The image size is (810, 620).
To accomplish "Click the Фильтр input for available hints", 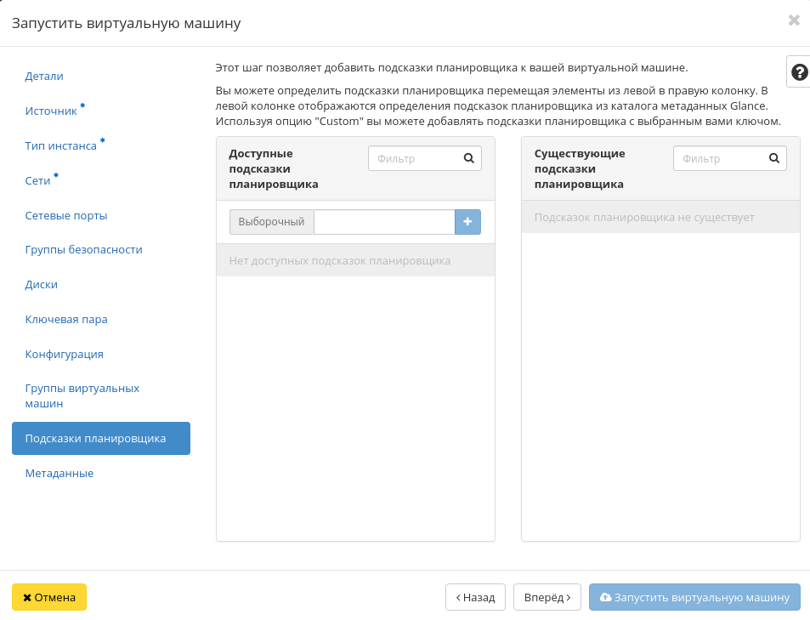I will coord(416,158).
